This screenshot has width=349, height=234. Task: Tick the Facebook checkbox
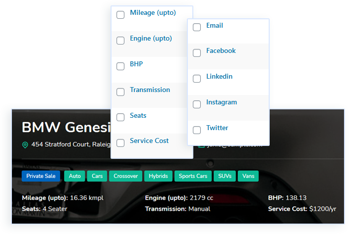coord(197,53)
